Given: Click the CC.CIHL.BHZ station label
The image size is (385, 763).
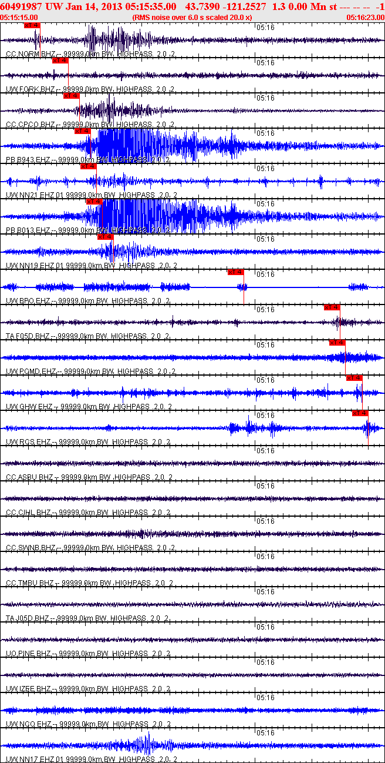Looking at the screenshot, I should [88, 513].
